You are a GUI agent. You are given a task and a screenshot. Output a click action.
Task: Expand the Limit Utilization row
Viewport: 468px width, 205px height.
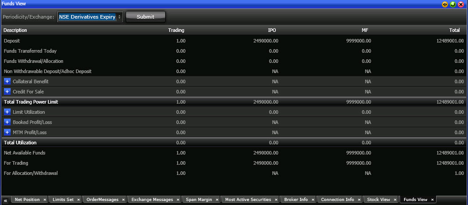click(x=7, y=112)
